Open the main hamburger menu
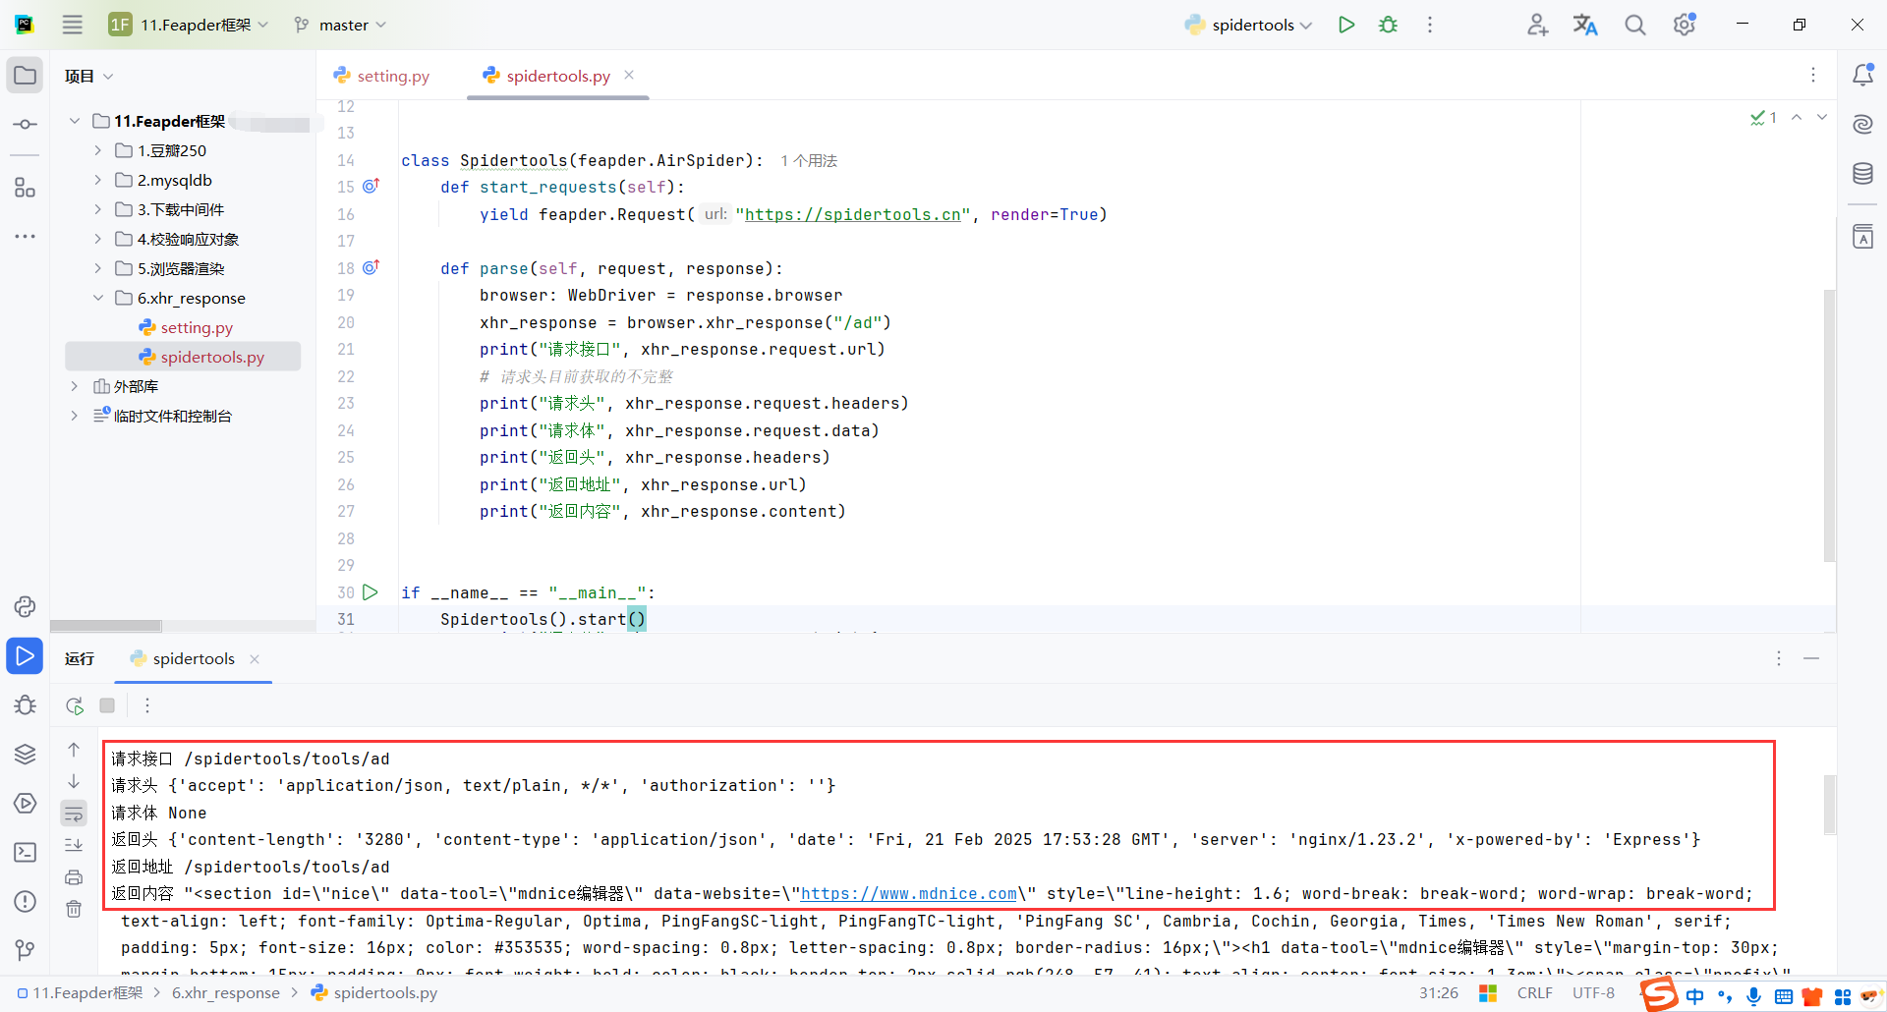The image size is (1887, 1012). [x=72, y=25]
